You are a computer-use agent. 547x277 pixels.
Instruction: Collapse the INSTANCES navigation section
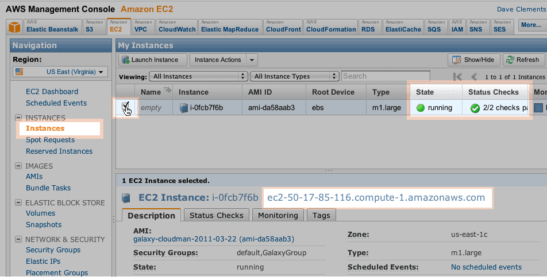[17, 118]
